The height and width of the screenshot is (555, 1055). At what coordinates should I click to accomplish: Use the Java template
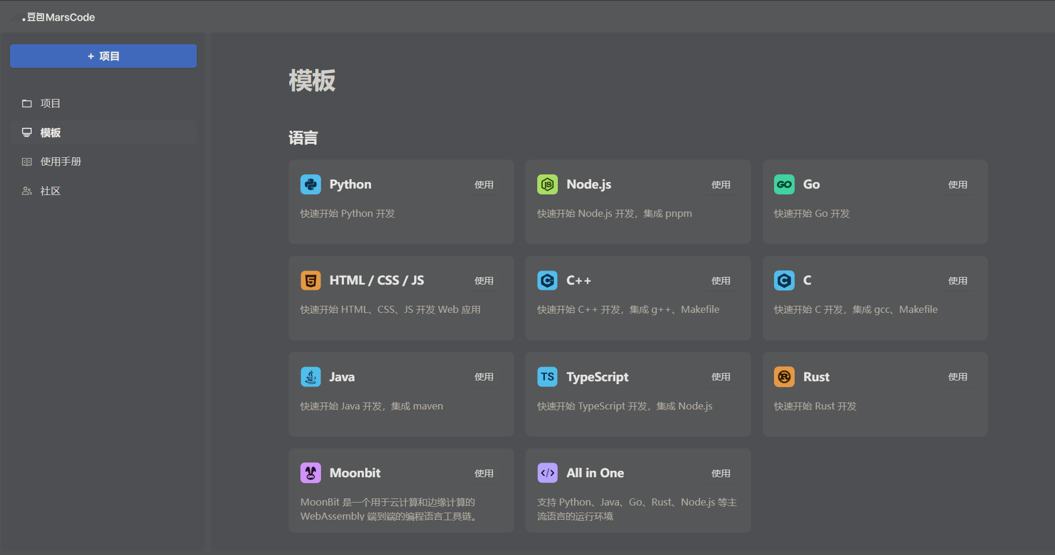tap(484, 376)
